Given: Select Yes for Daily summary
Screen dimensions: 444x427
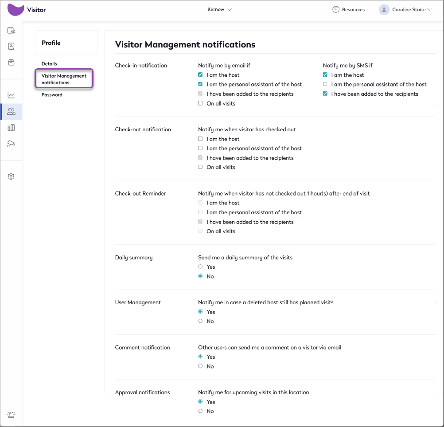Looking at the screenshot, I should click(200, 266).
